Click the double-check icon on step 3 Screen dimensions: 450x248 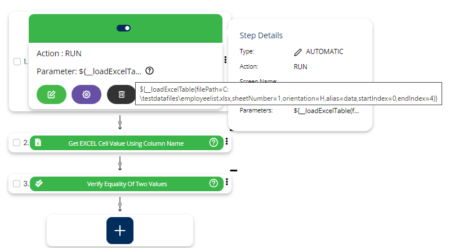[x=39, y=183]
